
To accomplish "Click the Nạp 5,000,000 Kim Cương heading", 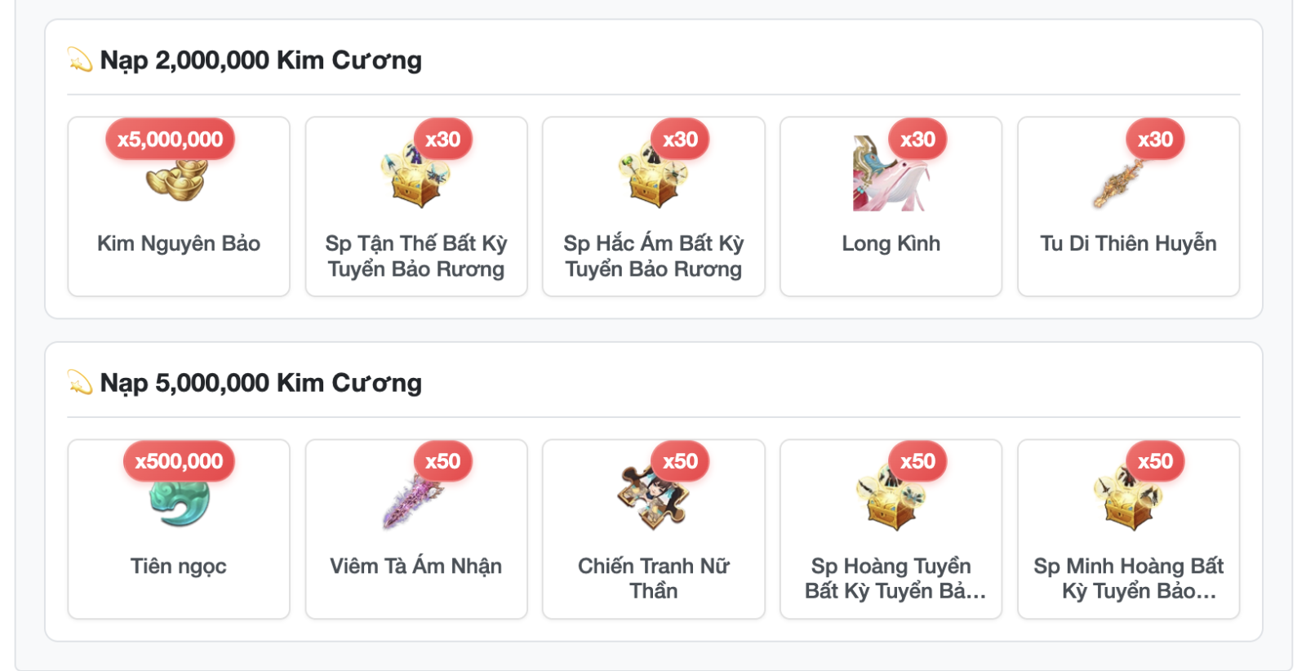I will (x=260, y=383).
